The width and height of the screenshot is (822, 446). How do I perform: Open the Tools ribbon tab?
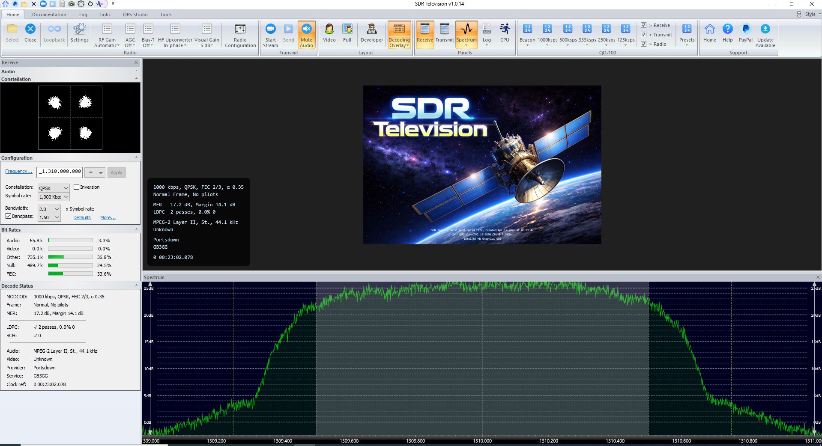pyautogui.click(x=166, y=15)
